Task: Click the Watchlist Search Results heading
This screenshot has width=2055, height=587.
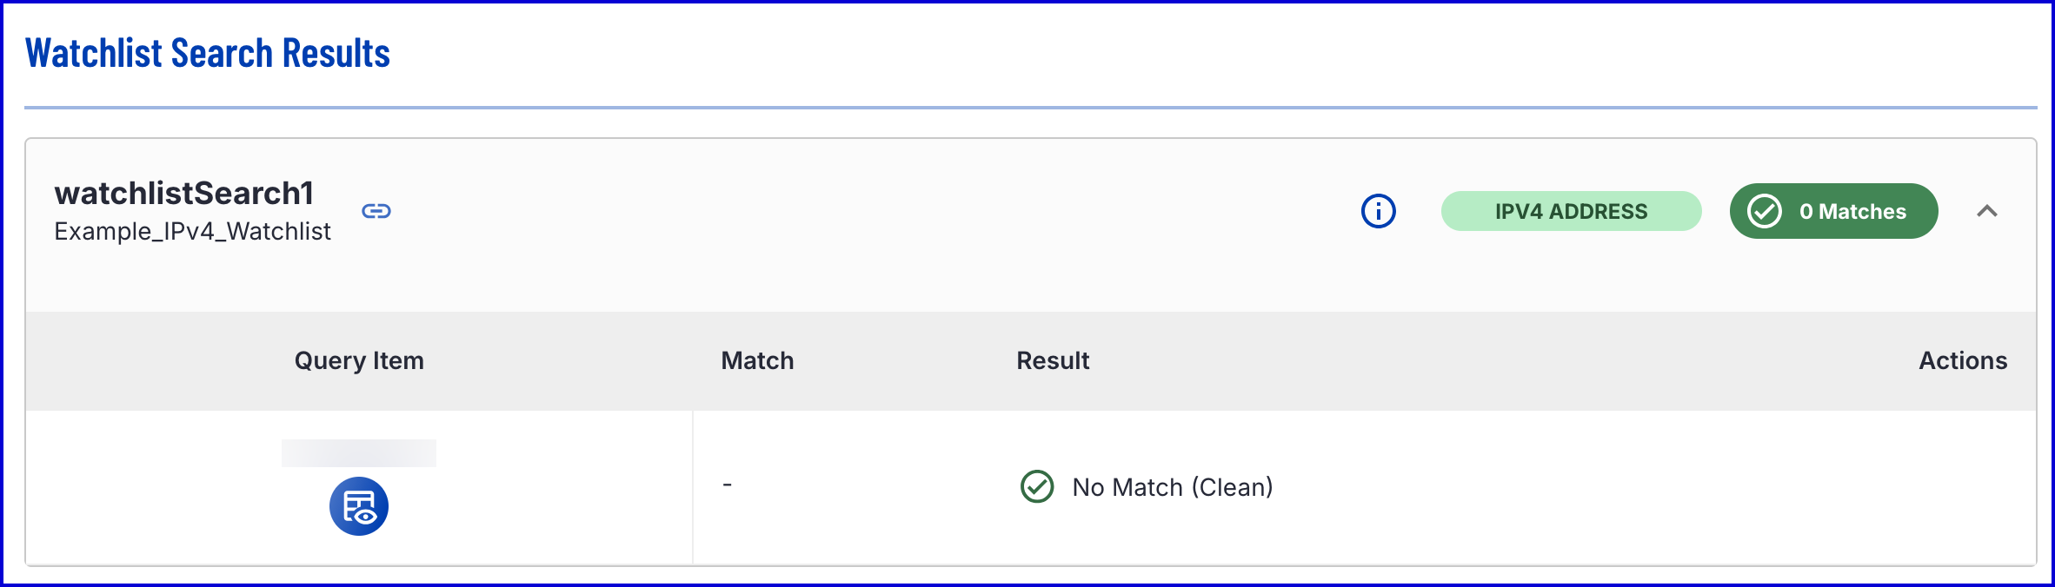Action: [208, 53]
